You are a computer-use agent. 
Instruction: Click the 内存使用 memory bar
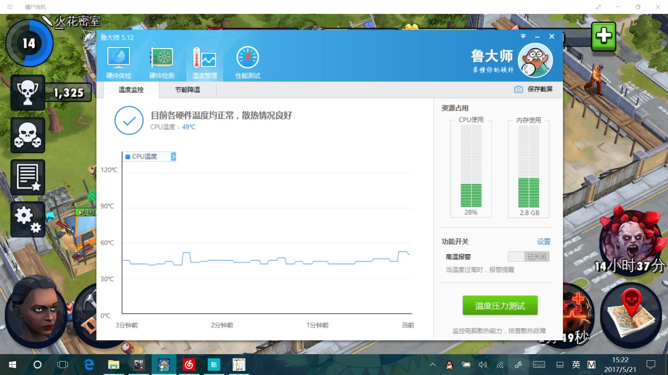[x=528, y=166]
